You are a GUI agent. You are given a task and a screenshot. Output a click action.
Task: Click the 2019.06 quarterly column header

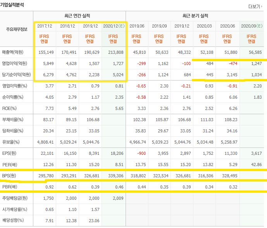tap(137, 26)
